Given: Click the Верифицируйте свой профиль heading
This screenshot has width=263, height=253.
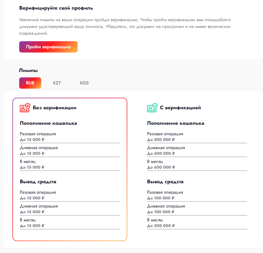Looking at the screenshot, I should click(56, 8).
